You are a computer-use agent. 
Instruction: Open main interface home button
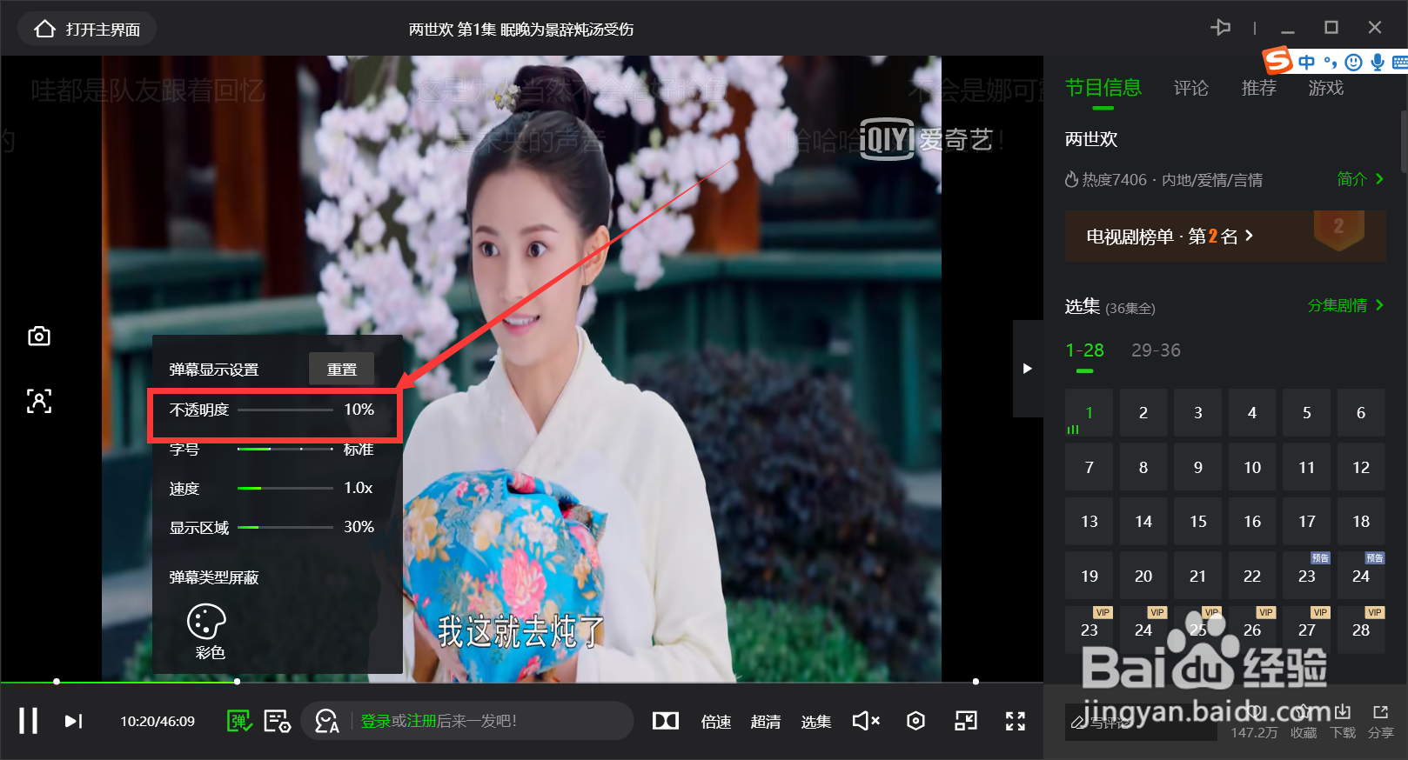click(87, 29)
